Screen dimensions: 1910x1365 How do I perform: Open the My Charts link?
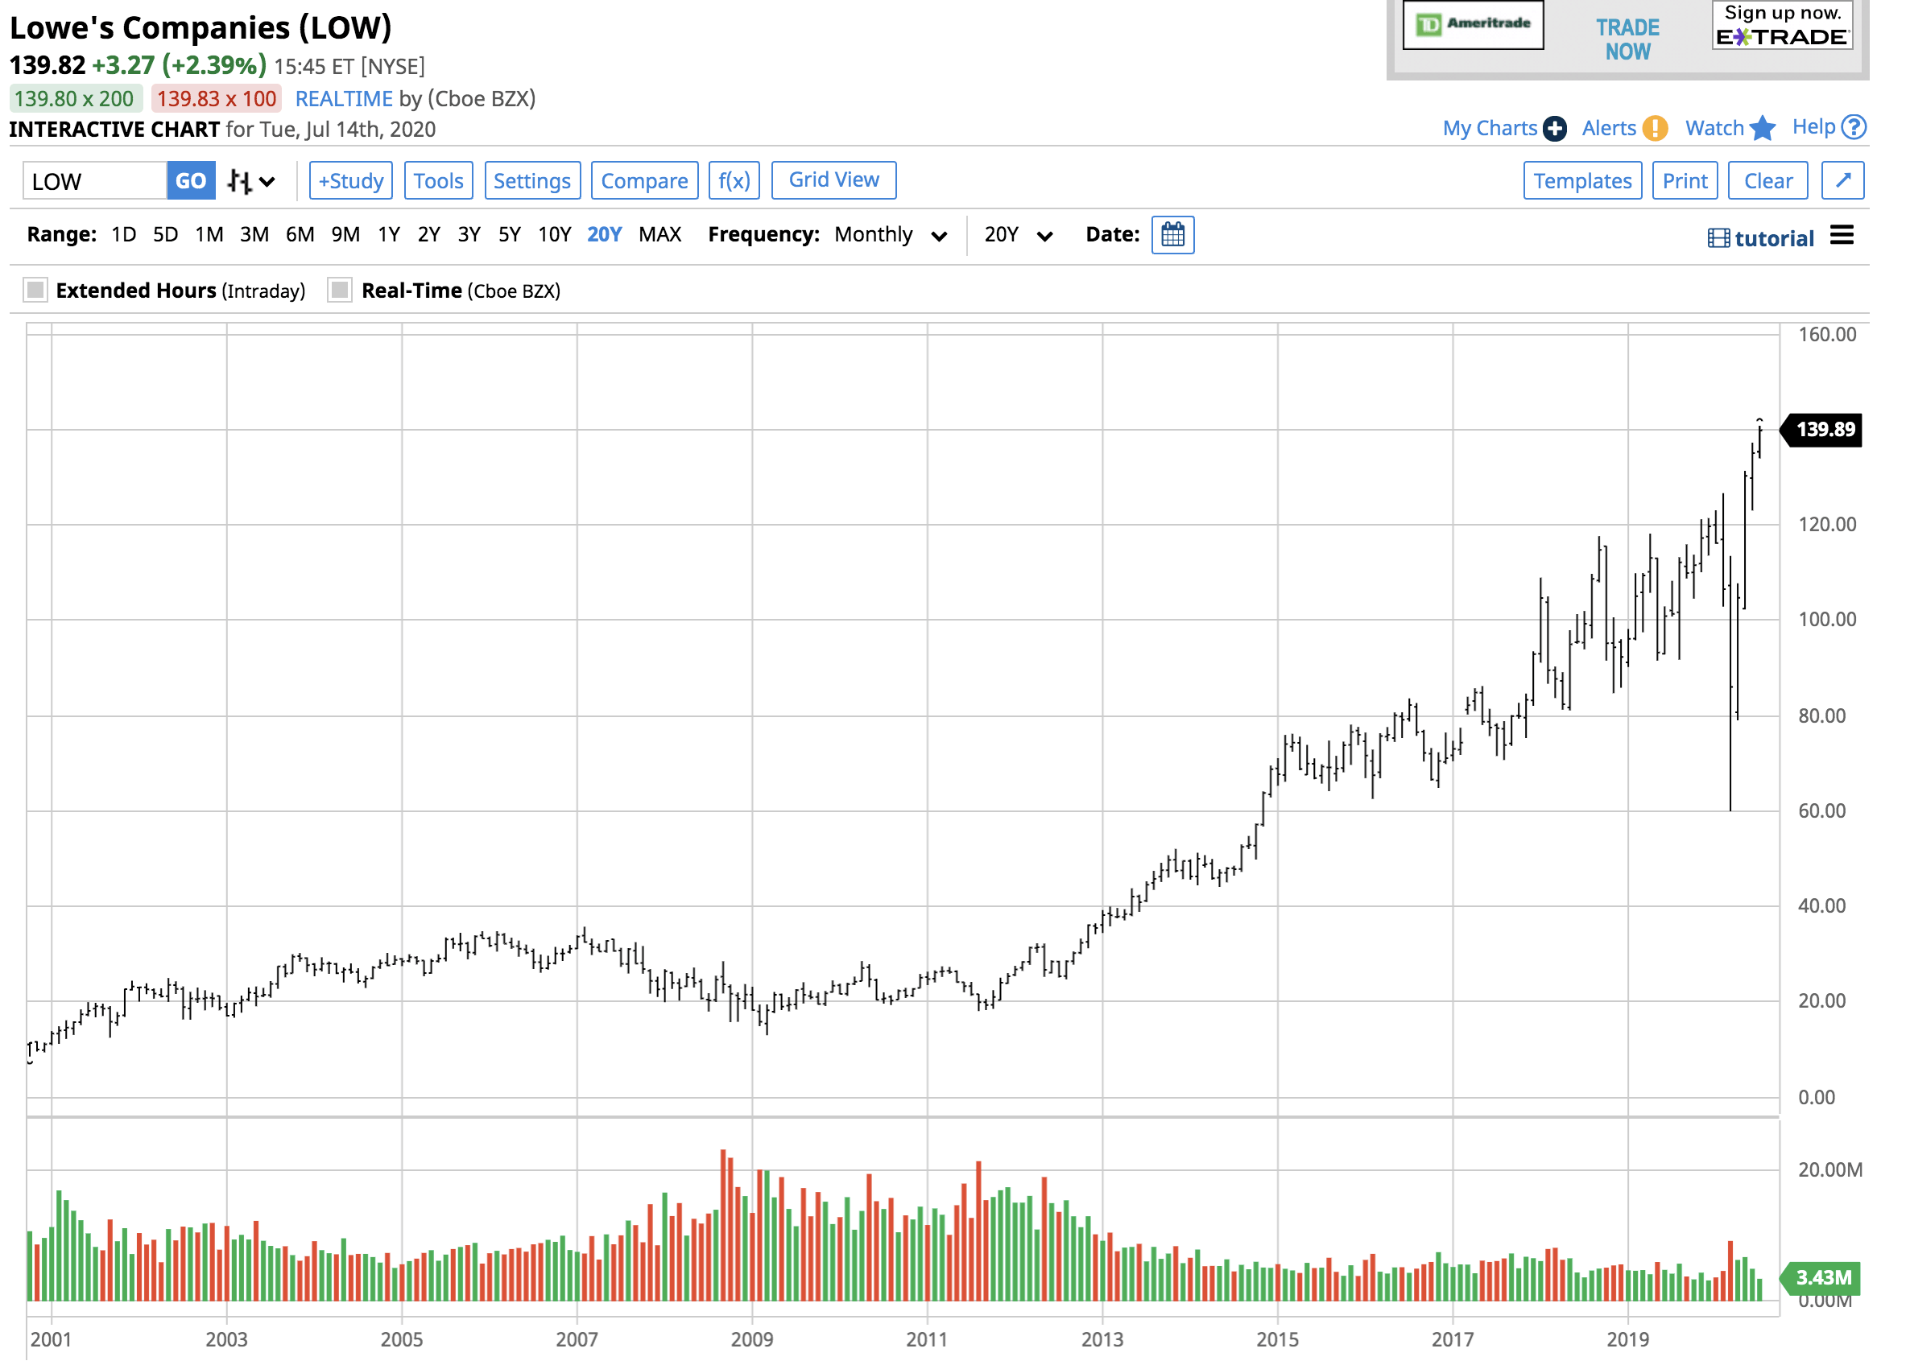tap(1489, 129)
